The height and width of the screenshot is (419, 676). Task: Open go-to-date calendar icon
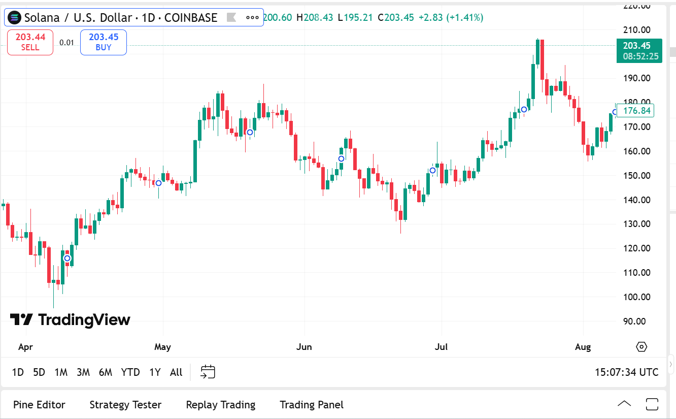point(208,372)
